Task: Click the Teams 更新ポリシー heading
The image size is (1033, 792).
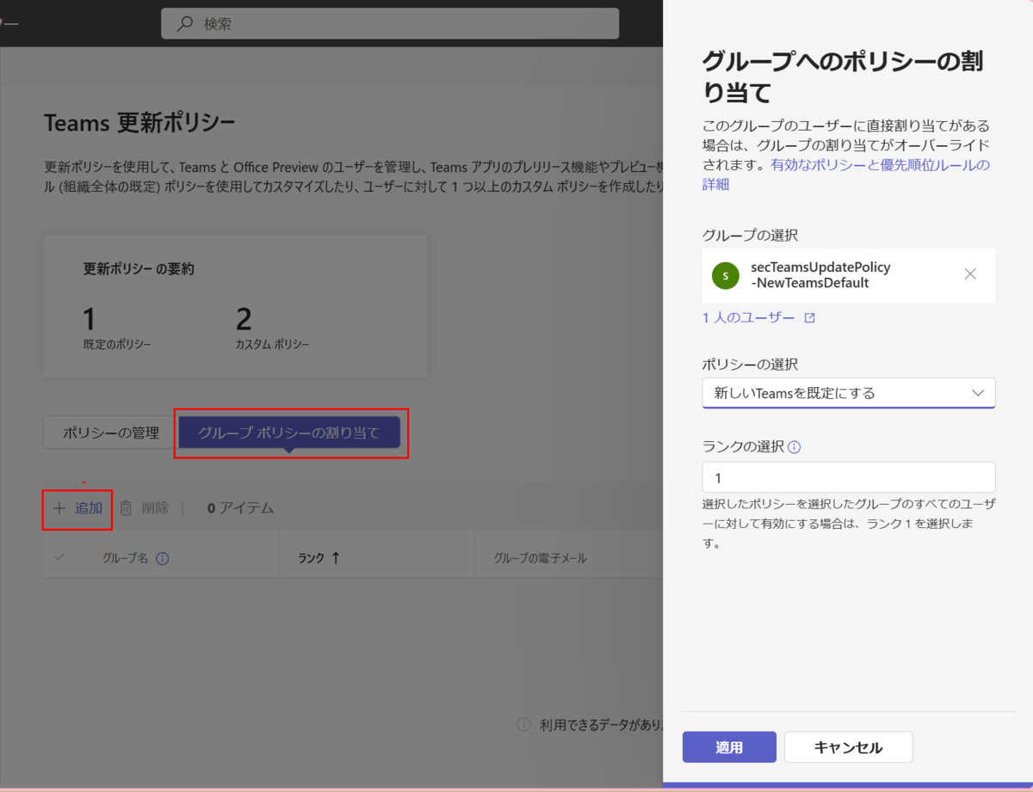Action: 139,123
